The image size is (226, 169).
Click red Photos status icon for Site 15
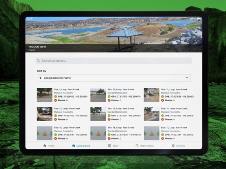(x=56, y=138)
